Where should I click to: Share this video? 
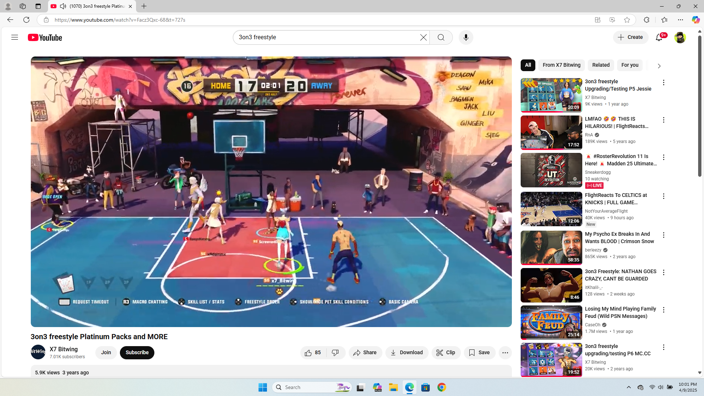point(365,353)
